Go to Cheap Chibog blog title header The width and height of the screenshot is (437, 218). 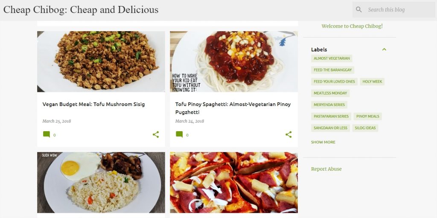[81, 10]
